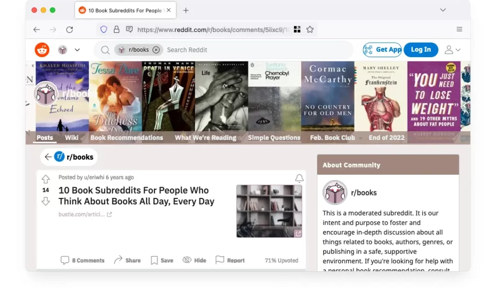The height and width of the screenshot is (305, 496).
Task: Click the 71% Upvoted text
Action: point(281,260)
